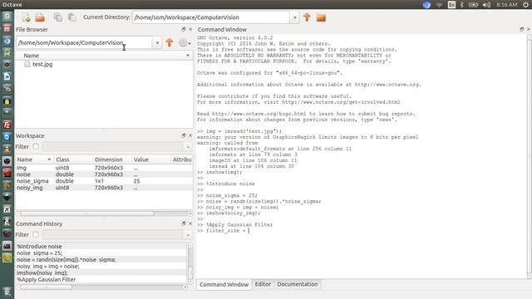Sort Workspace by the Dimension column header

[112, 159]
